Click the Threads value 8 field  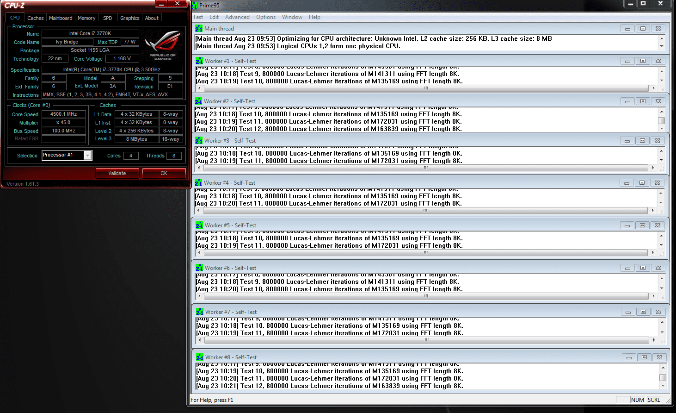[x=174, y=156]
